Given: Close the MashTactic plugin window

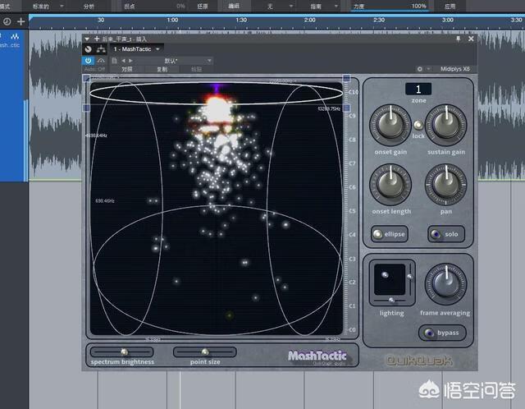Looking at the screenshot, I should pos(471,39).
